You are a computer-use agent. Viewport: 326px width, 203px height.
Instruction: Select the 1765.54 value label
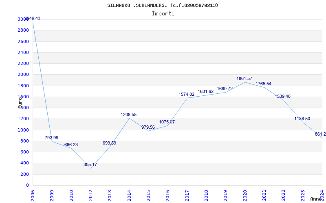point(263,84)
